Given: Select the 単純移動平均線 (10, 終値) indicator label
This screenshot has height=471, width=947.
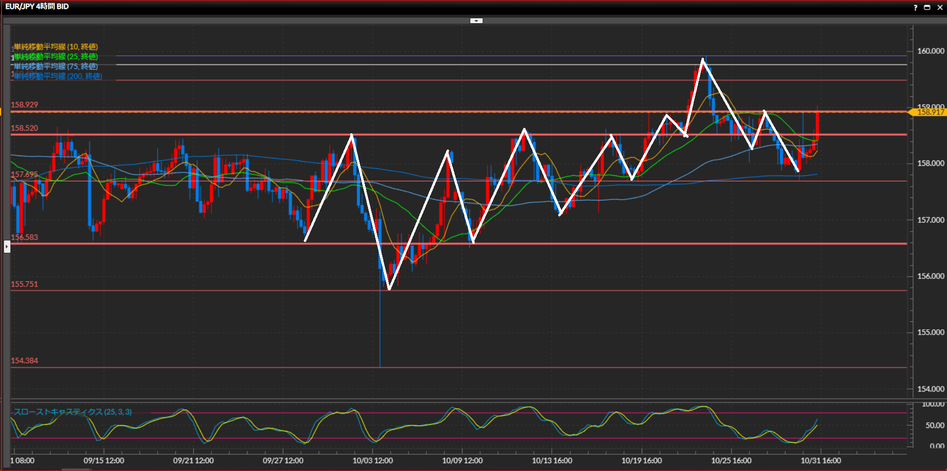Looking at the screenshot, I should pyautogui.click(x=55, y=47).
